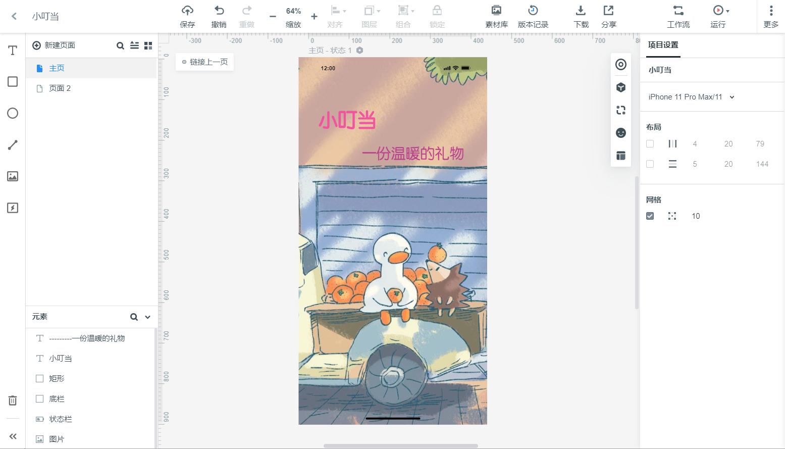Click the canvas horizontal scrollbar
The image size is (785, 449).
[401, 446]
